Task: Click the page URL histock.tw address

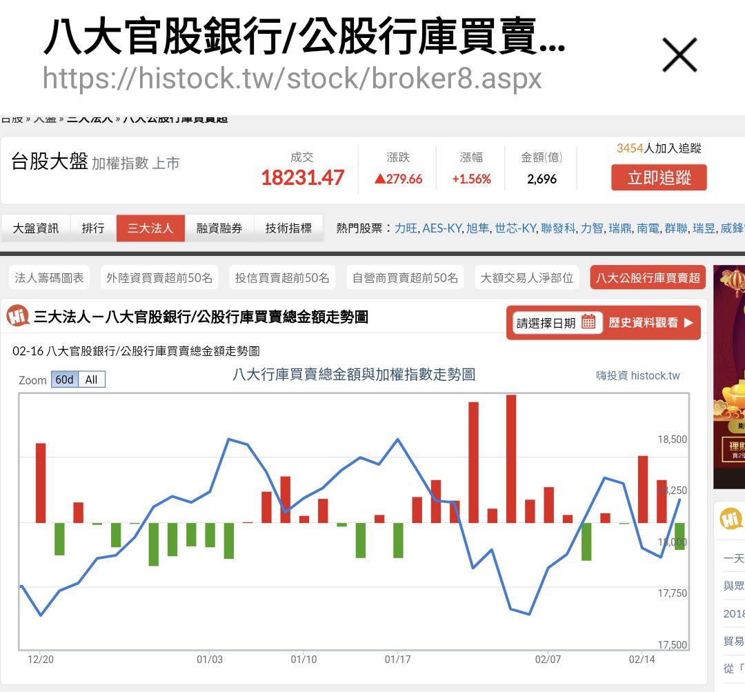Action: (x=292, y=79)
